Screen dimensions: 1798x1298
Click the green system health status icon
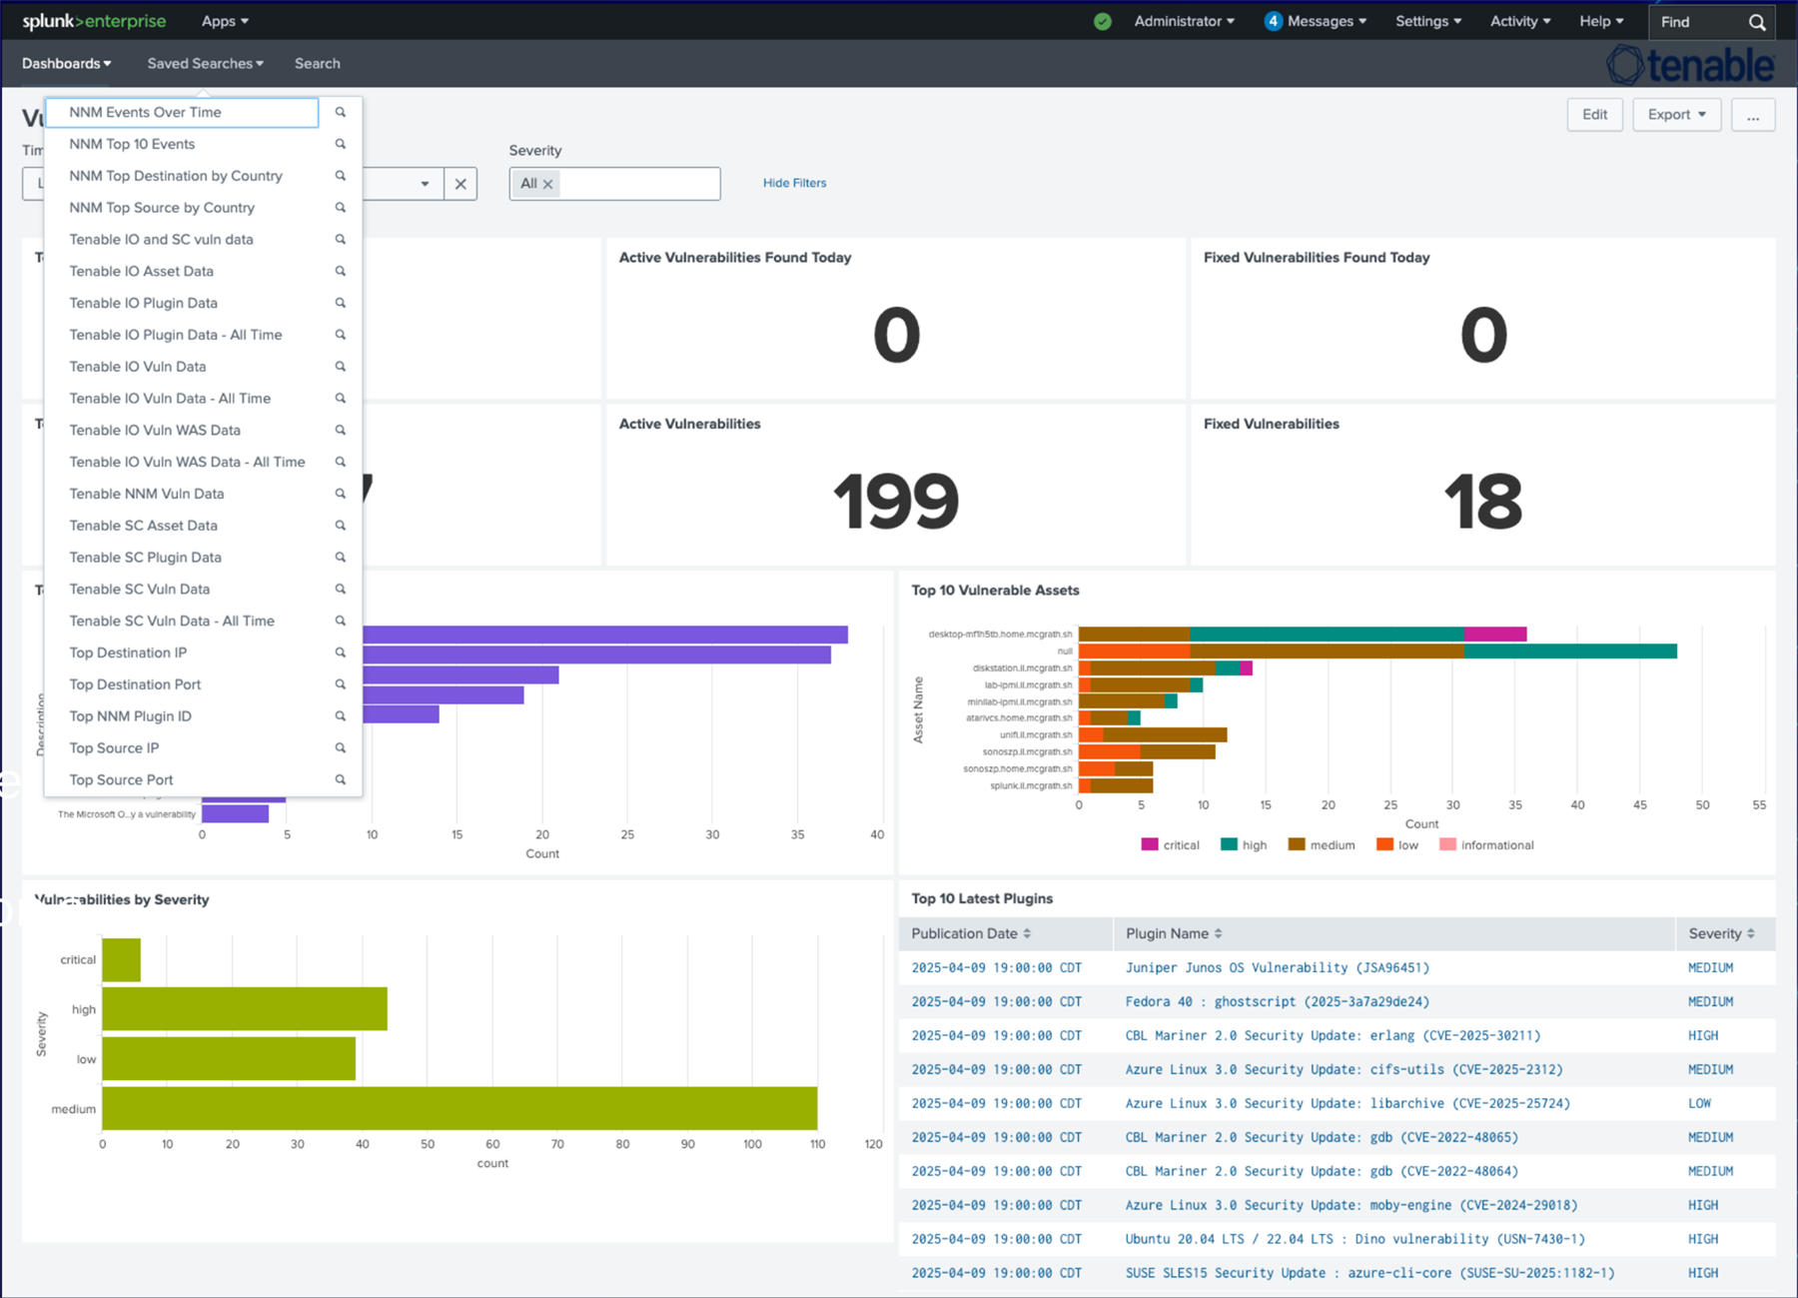pyautogui.click(x=1103, y=21)
